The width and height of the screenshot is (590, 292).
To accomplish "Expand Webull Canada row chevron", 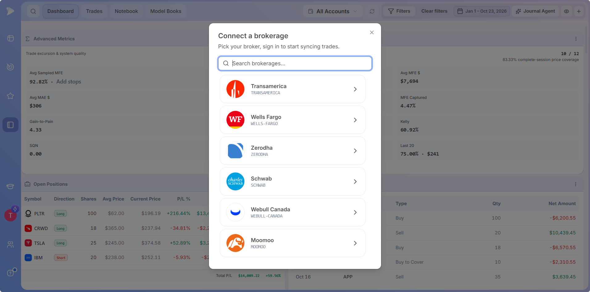I will pos(355,212).
